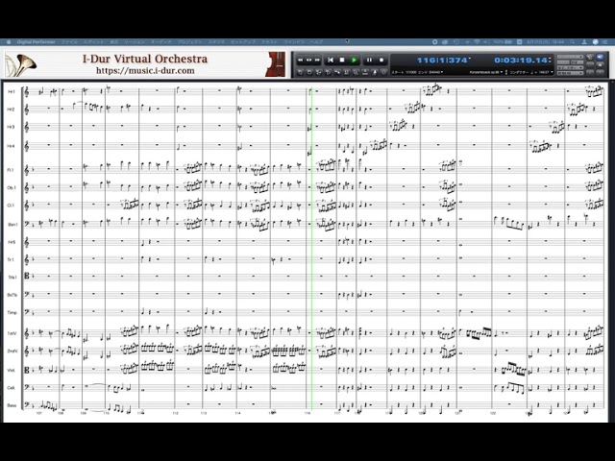
Task: Select the Fl.1 staff label
Action: point(11,170)
